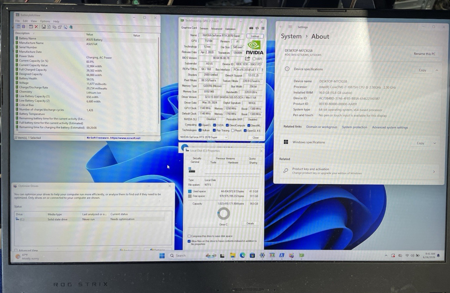
Task: Click the back arrow in Settings window
Action: click(x=281, y=27)
